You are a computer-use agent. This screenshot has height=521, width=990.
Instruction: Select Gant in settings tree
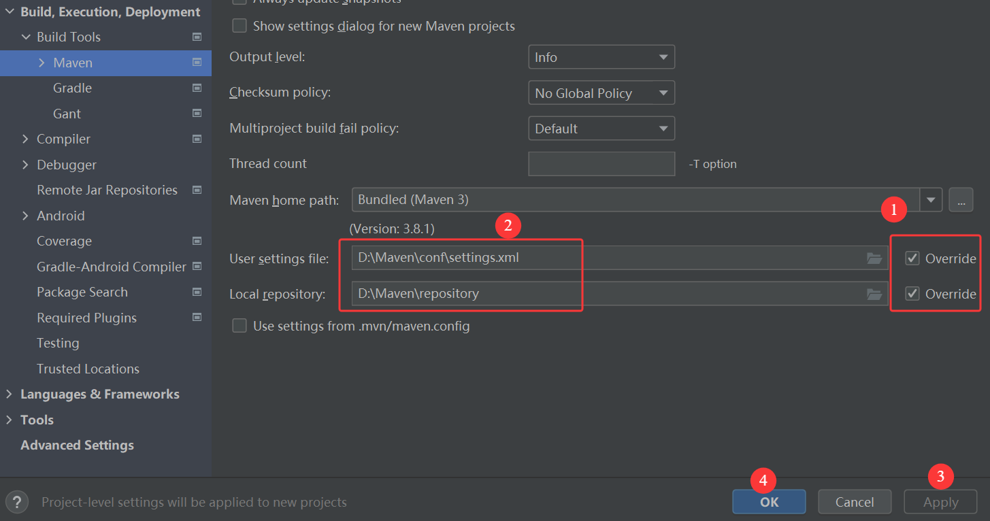67,114
